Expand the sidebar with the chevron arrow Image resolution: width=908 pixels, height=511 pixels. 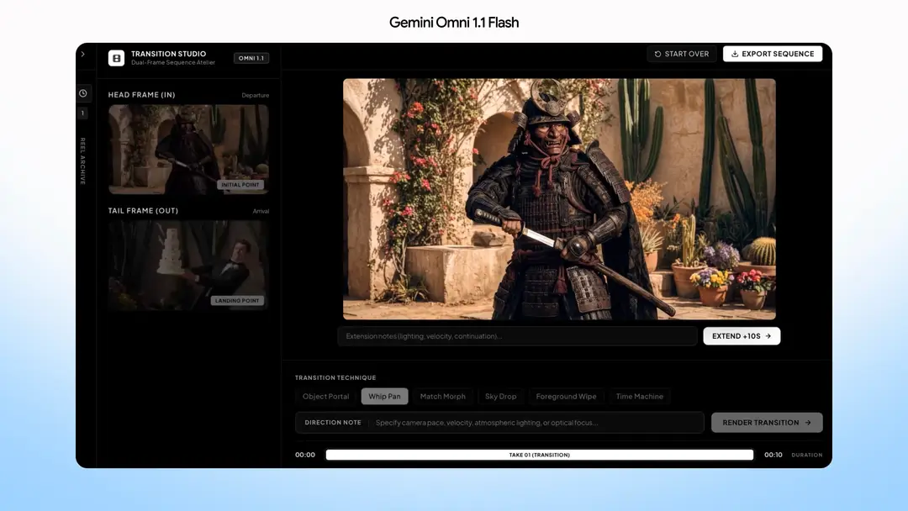pos(82,54)
